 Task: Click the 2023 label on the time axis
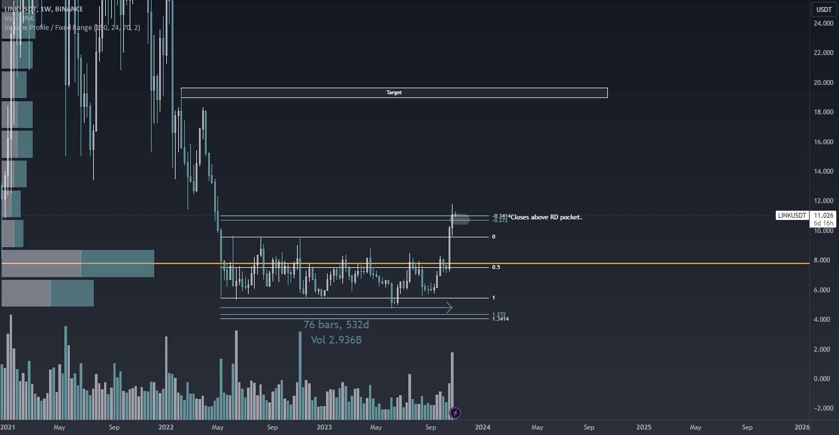pyautogui.click(x=324, y=427)
